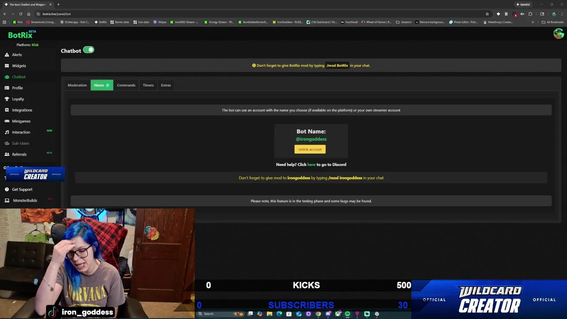Screen dimensions: 567x319
Task: Open the Photo Editor bookmark
Action: 463,22
